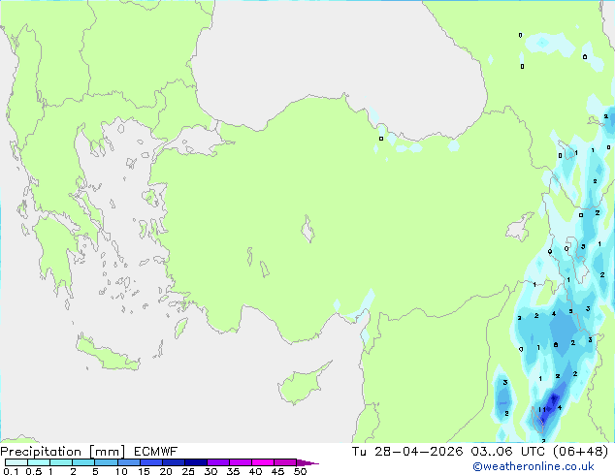Select the 20–25 mm legend swatch
The width and height of the screenshot is (615, 475).
pos(173,462)
